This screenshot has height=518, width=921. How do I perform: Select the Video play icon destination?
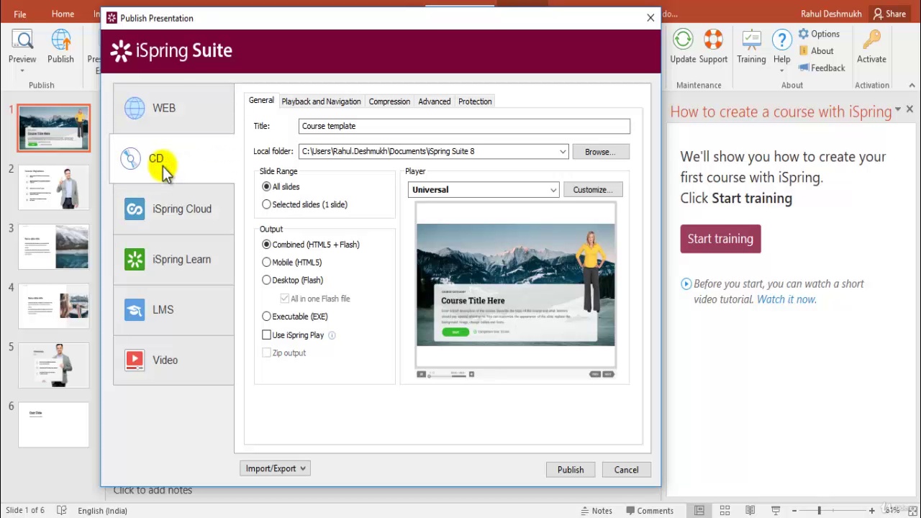coord(135,360)
